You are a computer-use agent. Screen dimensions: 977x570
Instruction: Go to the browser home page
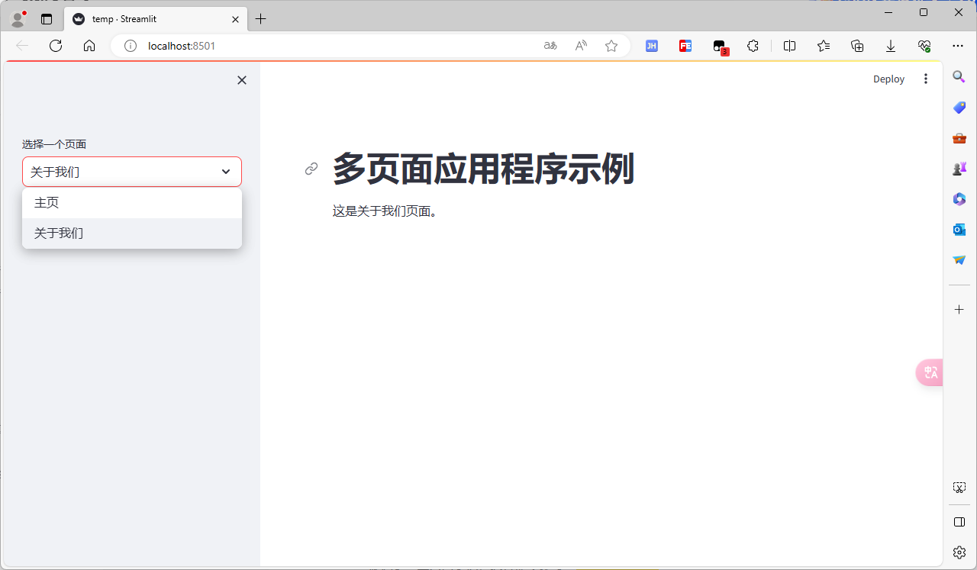(89, 46)
